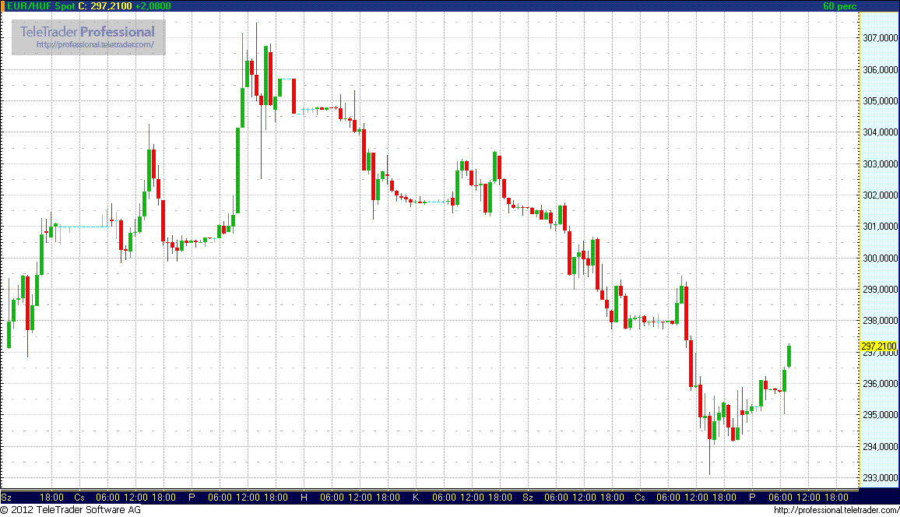Screen dimensions: 900x517
Task: Select the yellow 297,2100 current price tag
Action: click(x=879, y=346)
